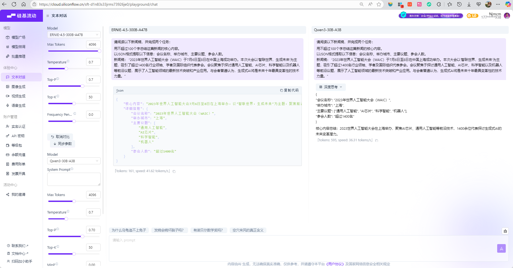The height and width of the screenshot is (268, 513).
Task: Copy ERNIE response using copy icon
Action: pyautogui.click(x=174, y=171)
